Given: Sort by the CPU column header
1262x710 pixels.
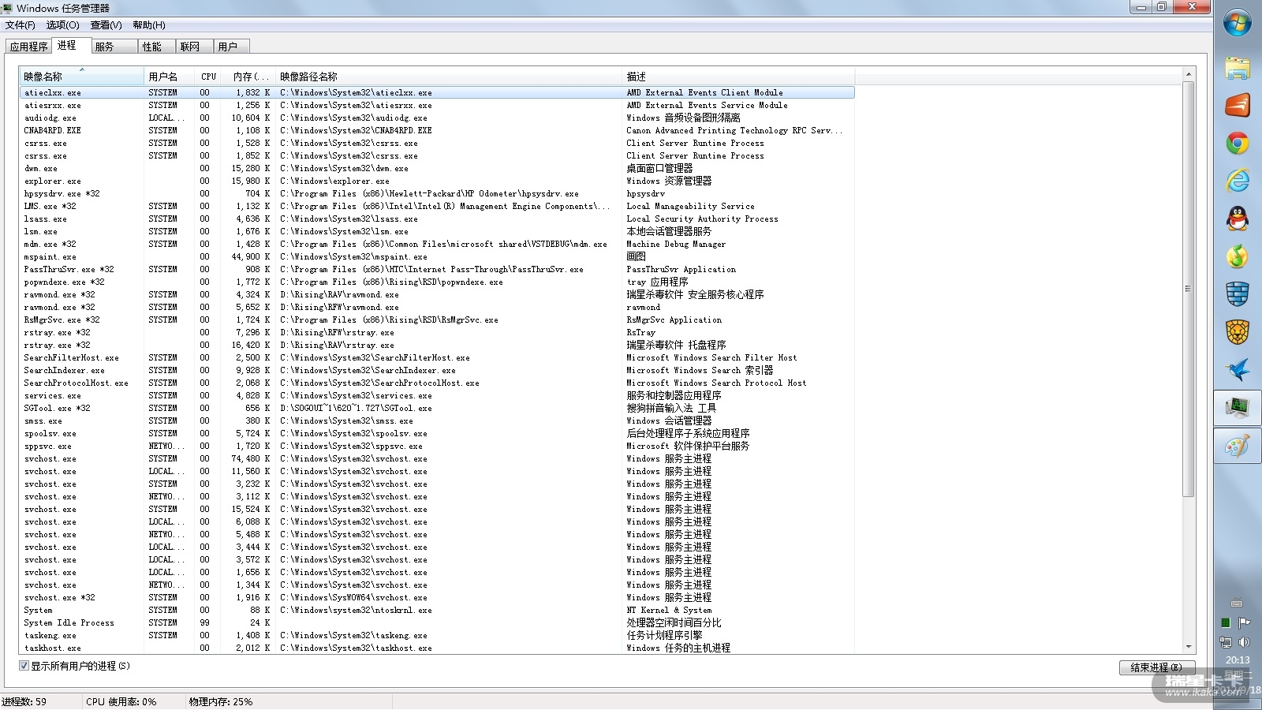Looking at the screenshot, I should 208,77.
